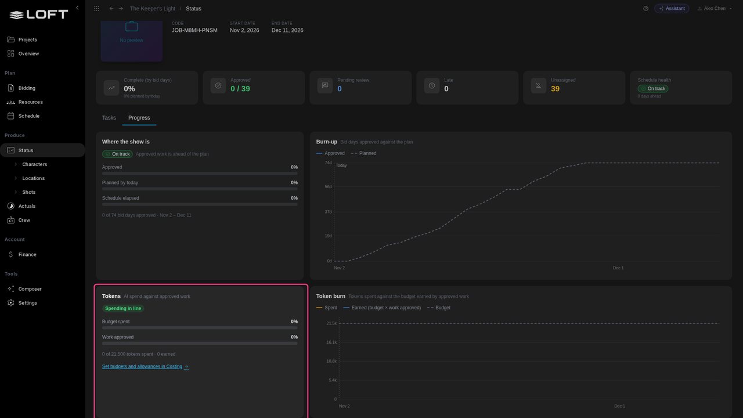The height and width of the screenshot is (418, 743).
Task: Open the Schedule page
Action: coord(42,116)
